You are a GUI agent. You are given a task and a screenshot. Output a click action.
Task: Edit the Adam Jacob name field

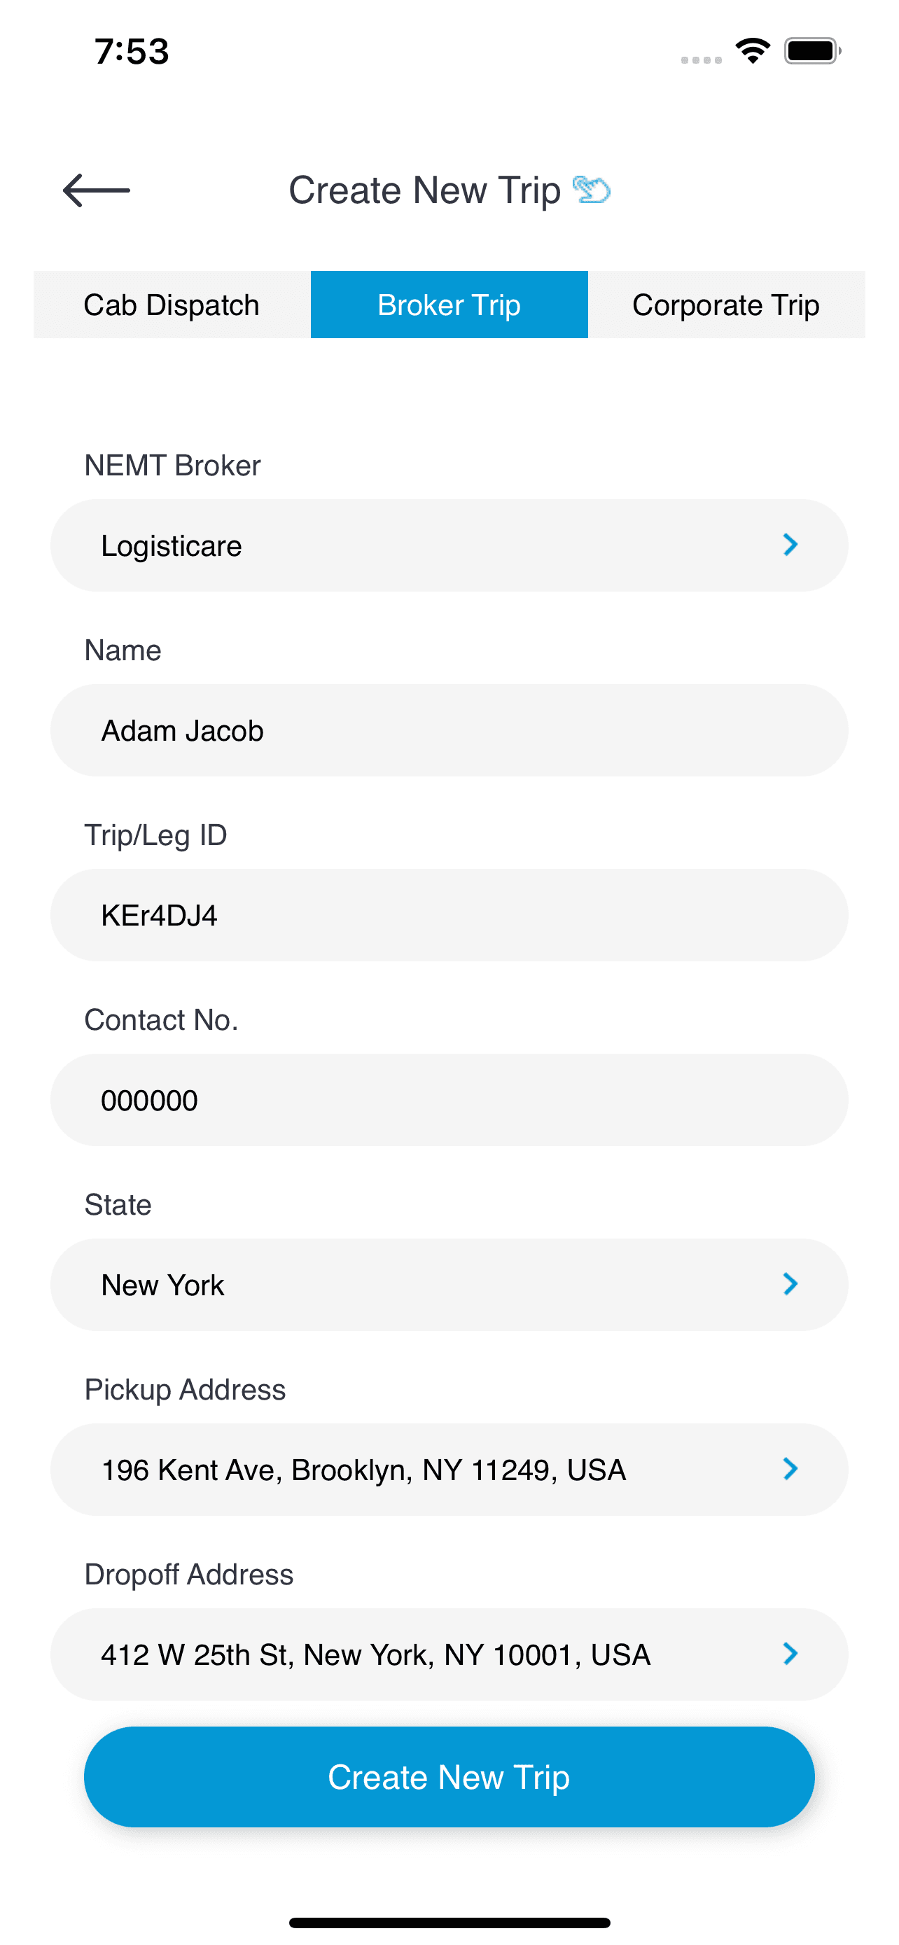coord(449,730)
